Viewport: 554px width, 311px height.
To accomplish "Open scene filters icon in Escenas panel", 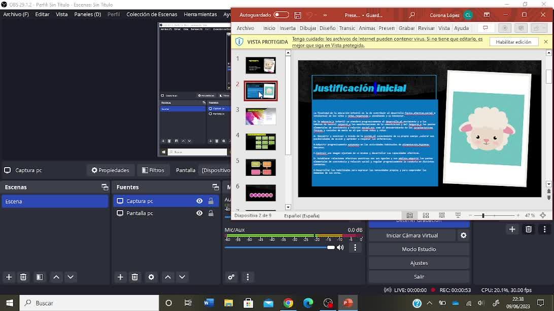I will coord(40,277).
